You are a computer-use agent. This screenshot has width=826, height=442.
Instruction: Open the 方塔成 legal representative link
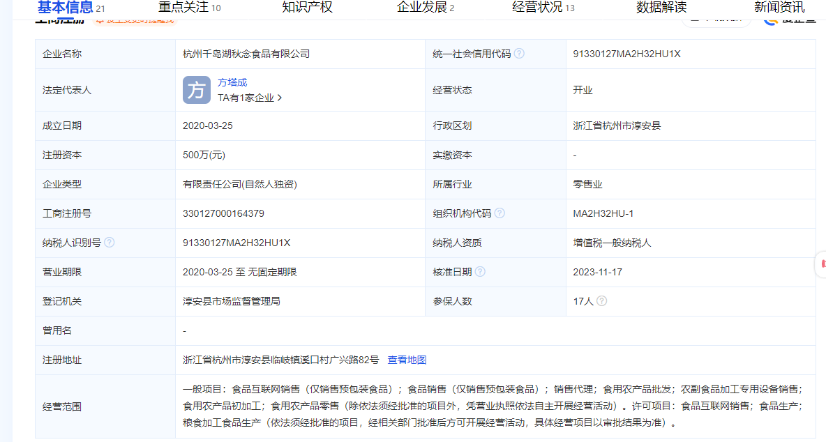tap(232, 82)
